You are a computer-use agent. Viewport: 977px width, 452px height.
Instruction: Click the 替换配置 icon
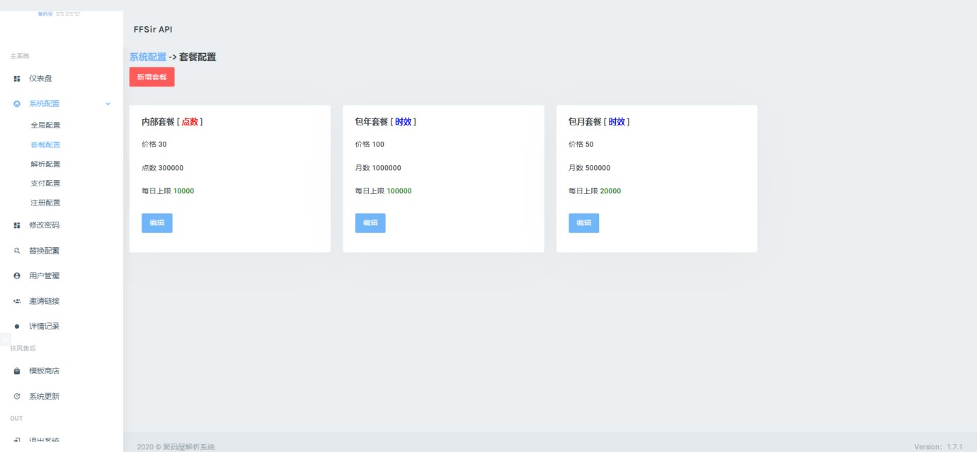click(17, 251)
